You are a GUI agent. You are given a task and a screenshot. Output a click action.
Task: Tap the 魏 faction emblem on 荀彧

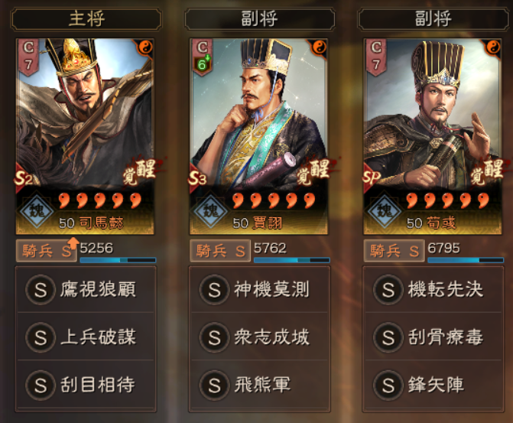pos(385,210)
